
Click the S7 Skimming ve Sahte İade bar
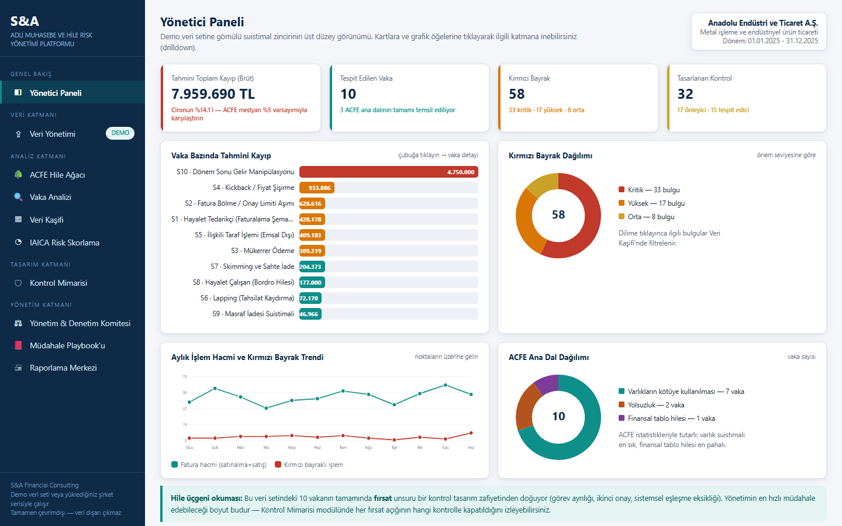[x=312, y=267]
